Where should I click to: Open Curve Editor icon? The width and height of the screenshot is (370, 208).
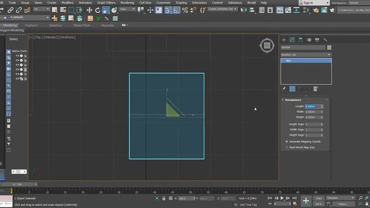pos(288,10)
